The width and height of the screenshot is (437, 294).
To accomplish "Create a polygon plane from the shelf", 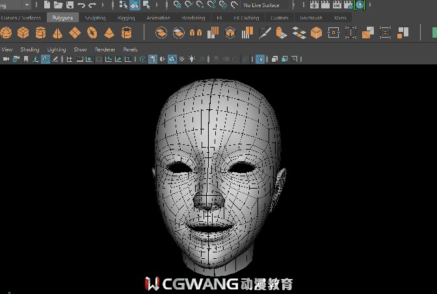I will click(75, 33).
